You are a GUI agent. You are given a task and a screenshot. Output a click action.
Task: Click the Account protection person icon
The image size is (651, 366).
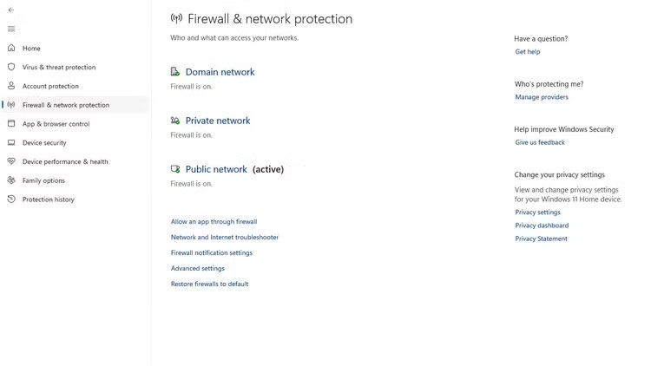(11, 86)
